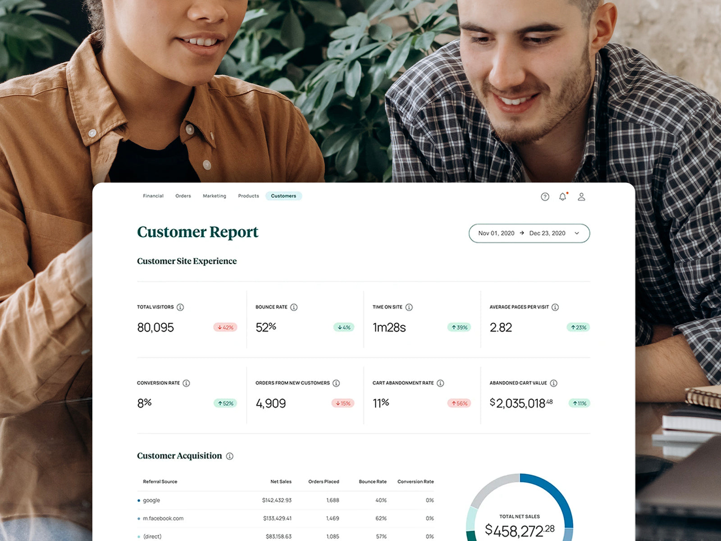The image size is (721, 541).
Task: Click the 39% increase badge for Time on Site
Action: pos(459,327)
